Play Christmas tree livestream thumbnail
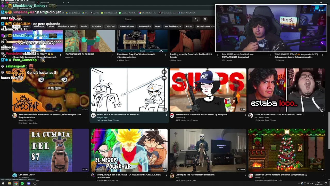The width and height of the screenshot is (330, 186). pos(287,150)
